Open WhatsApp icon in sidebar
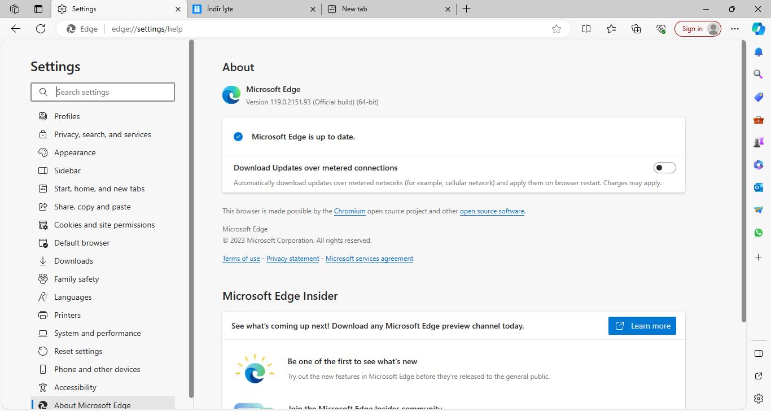 pos(759,233)
